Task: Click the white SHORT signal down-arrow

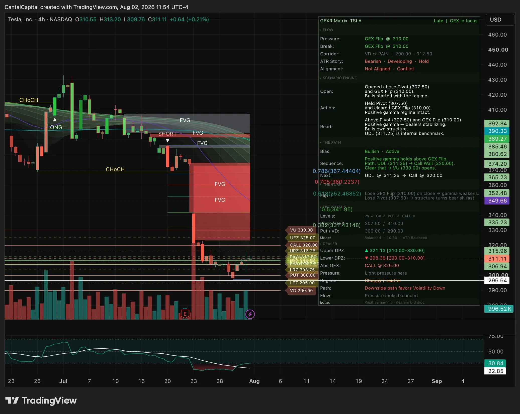Action: coord(167,141)
